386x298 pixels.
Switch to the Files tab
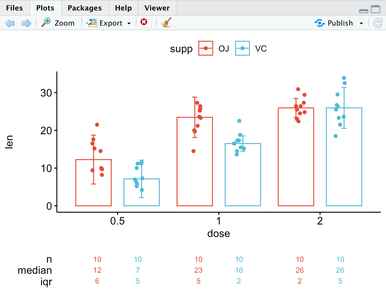14,8
